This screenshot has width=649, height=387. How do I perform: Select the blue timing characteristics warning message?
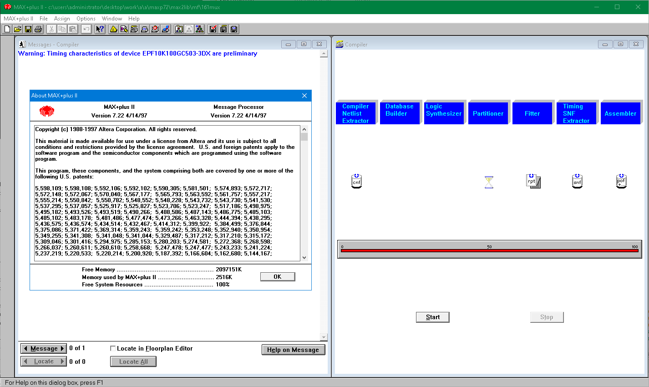[137, 53]
